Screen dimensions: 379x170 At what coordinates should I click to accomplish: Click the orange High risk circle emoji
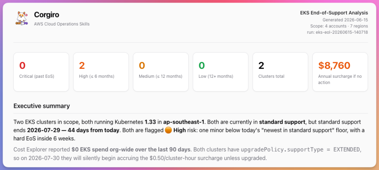(168, 130)
